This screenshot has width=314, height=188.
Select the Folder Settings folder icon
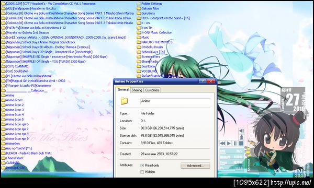(139, 4)
